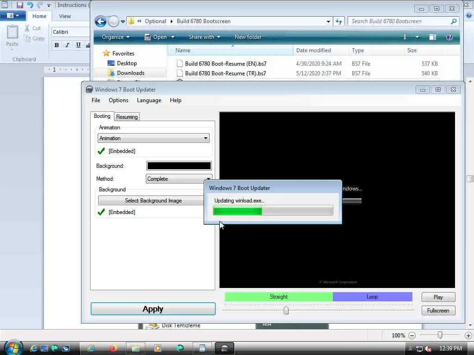This screenshot has height=355, width=474.
Task: Expand the Open button dropdown arrow
Action: pyautogui.click(x=173, y=37)
